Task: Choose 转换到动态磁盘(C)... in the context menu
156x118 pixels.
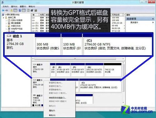Action: (x=57, y=98)
